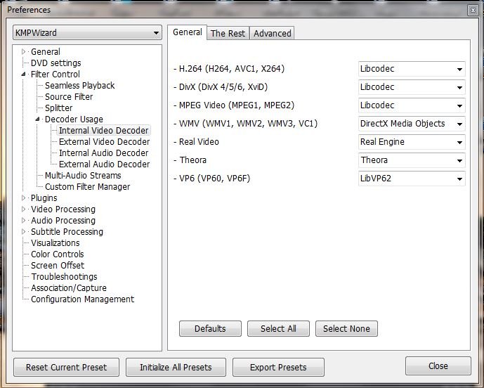The height and width of the screenshot is (388, 484).
Task: Open the VP6 decoder dropdown
Action: click(x=411, y=179)
